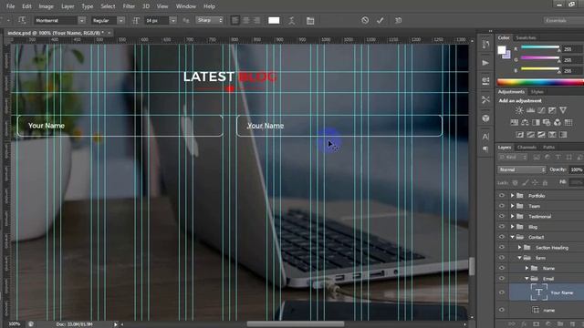Switch to the Swatches tab
The height and width of the screenshot is (328, 584).
[526, 37]
